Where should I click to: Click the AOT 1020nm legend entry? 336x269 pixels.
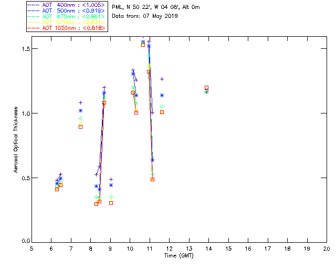click(x=66, y=28)
